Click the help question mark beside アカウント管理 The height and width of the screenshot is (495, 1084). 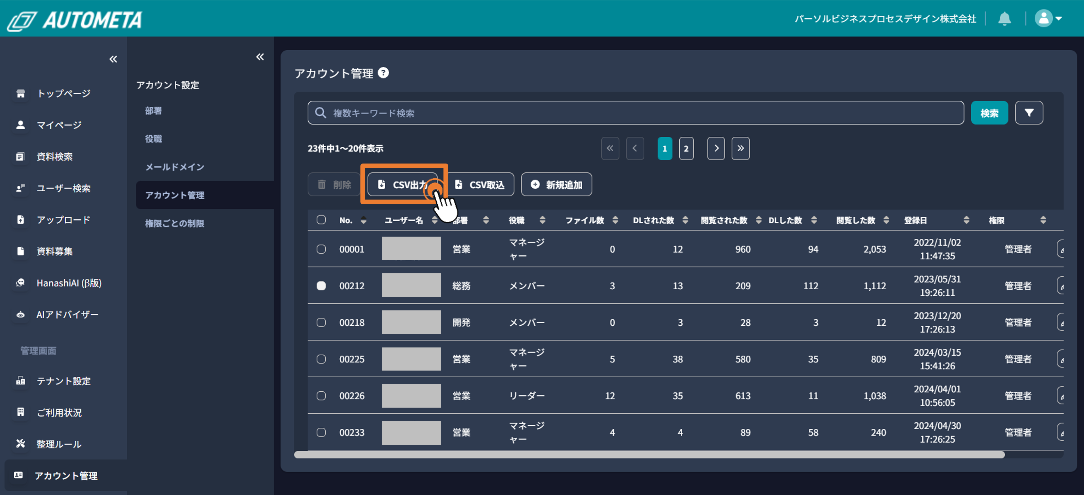click(x=383, y=73)
